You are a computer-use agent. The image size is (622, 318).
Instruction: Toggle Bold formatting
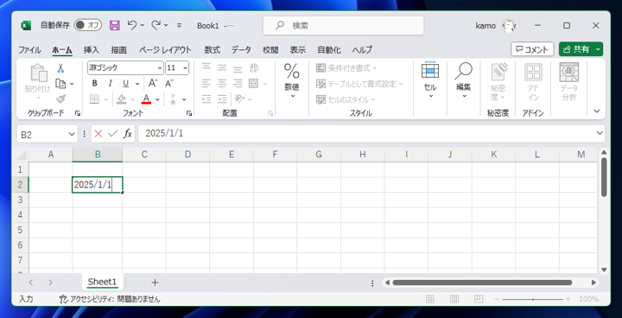pos(94,83)
